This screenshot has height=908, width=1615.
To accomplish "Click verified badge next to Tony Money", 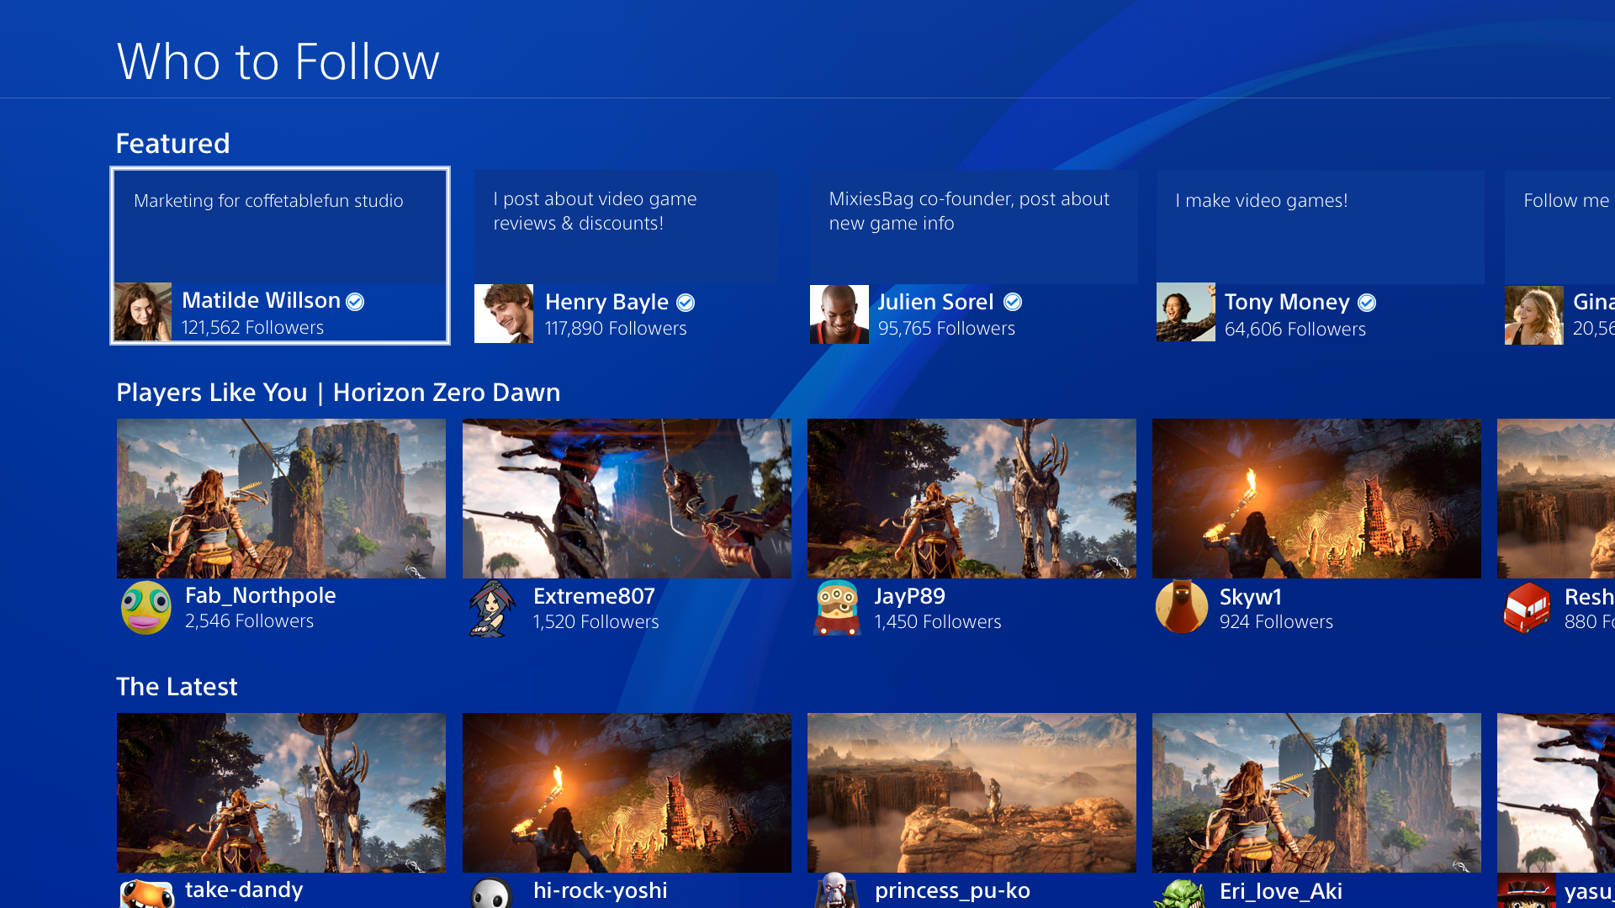I will [1367, 303].
